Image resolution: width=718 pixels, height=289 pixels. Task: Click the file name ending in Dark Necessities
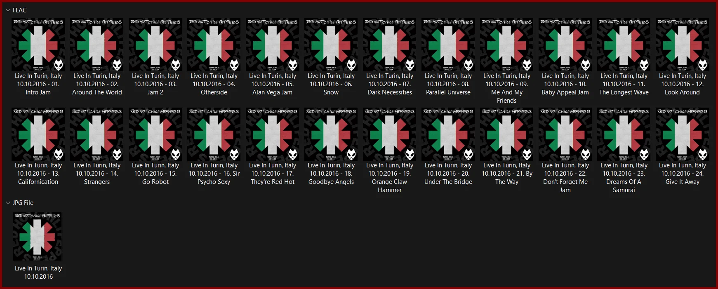click(x=390, y=84)
